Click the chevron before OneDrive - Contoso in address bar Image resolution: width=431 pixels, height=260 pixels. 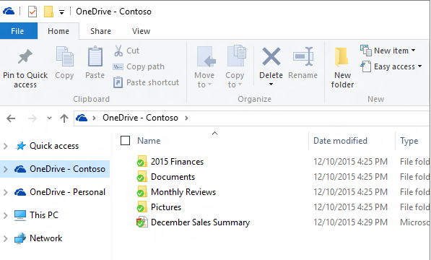click(95, 118)
